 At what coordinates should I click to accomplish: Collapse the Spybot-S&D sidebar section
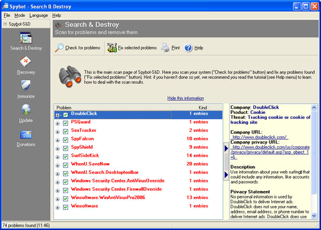point(5,24)
